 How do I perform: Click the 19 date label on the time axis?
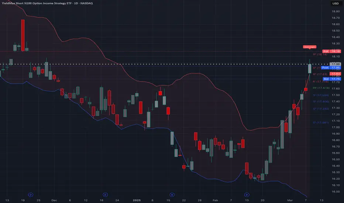tap(23, 200)
